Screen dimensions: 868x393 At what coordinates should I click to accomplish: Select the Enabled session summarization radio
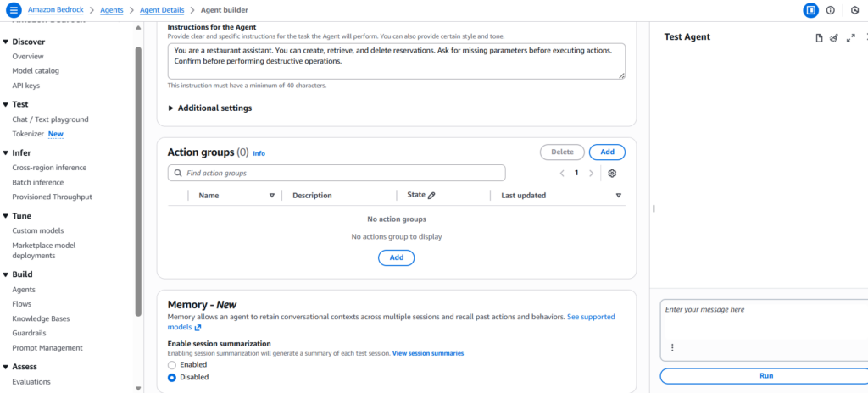click(x=172, y=365)
